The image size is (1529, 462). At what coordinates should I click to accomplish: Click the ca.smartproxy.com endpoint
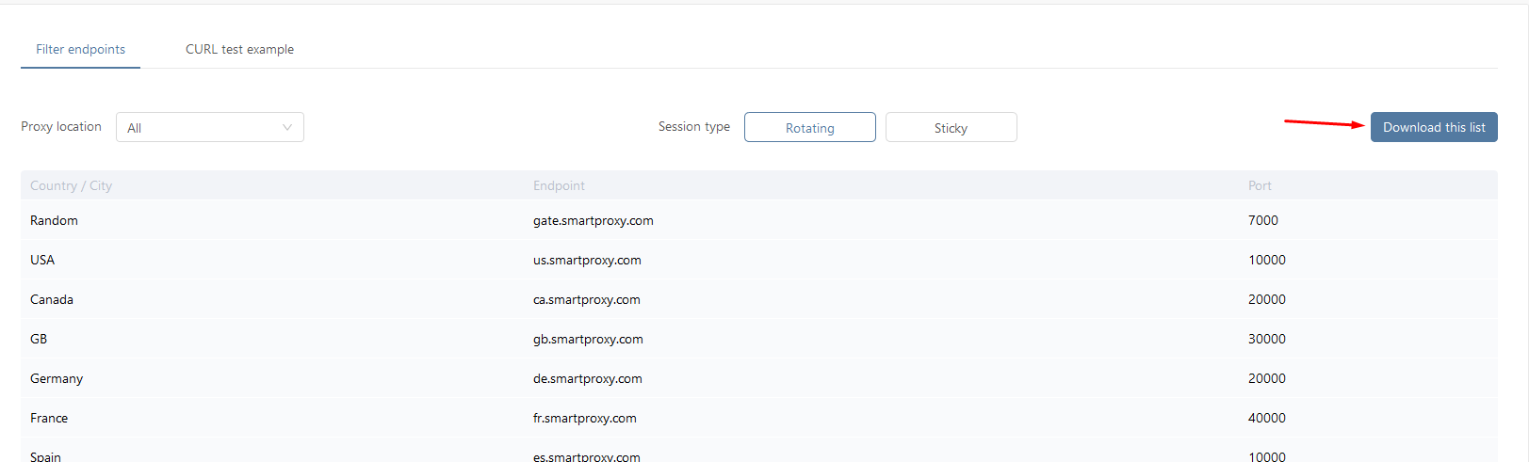click(x=587, y=299)
